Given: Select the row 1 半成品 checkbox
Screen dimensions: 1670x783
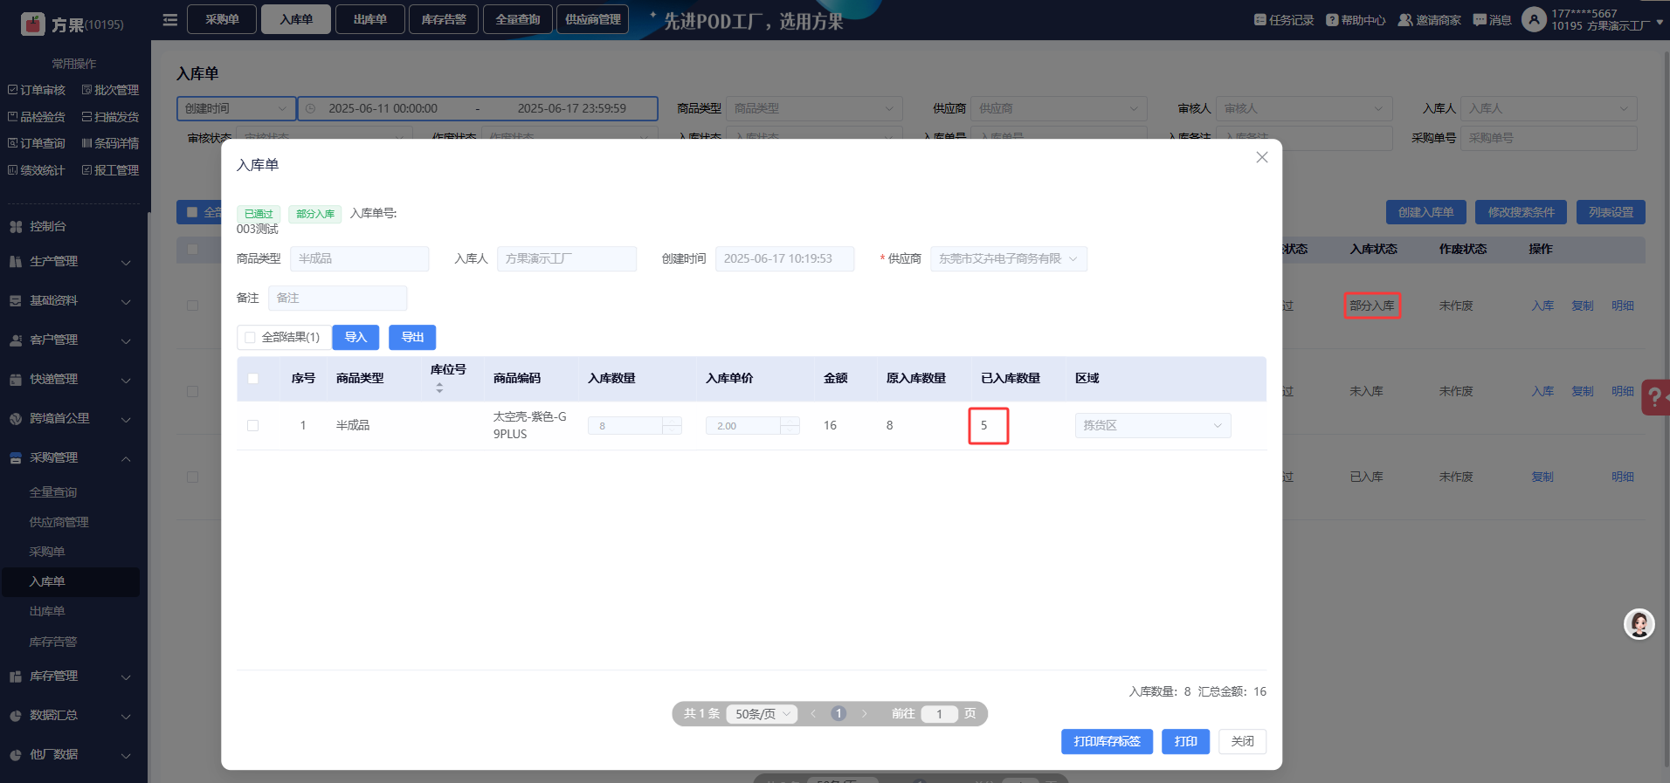Looking at the screenshot, I should 253,425.
